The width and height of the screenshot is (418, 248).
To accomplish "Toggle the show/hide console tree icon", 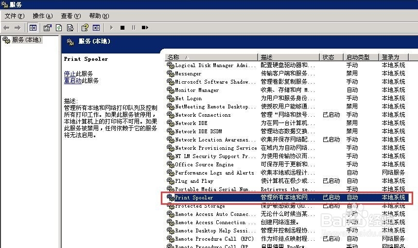I will click(33, 28).
